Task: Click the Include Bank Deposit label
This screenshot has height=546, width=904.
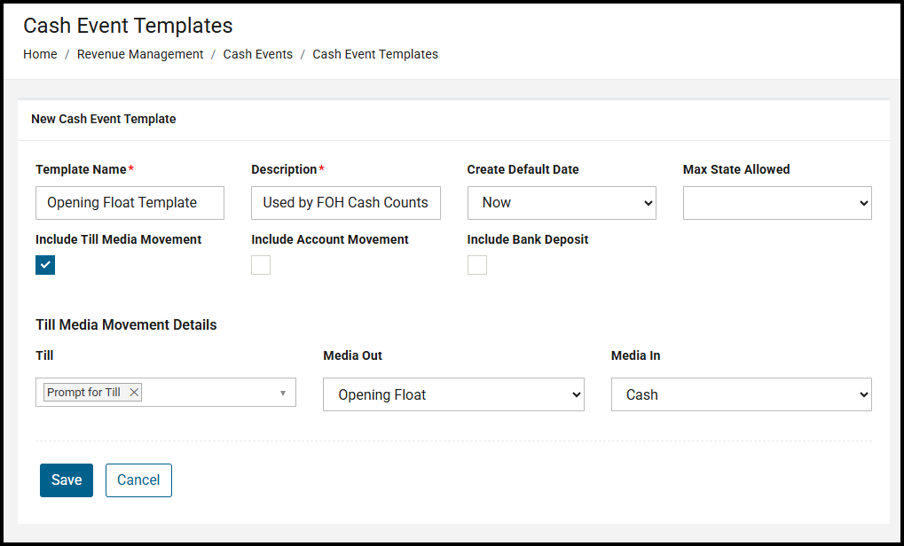Action: [x=528, y=239]
